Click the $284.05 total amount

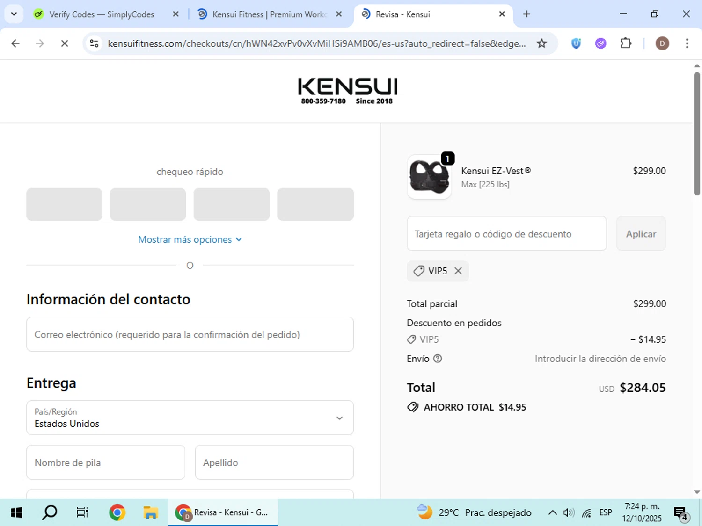643,388
